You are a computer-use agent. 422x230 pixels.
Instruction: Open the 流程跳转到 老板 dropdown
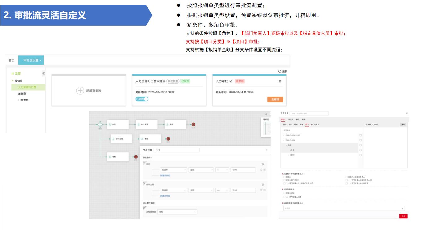point(177,212)
